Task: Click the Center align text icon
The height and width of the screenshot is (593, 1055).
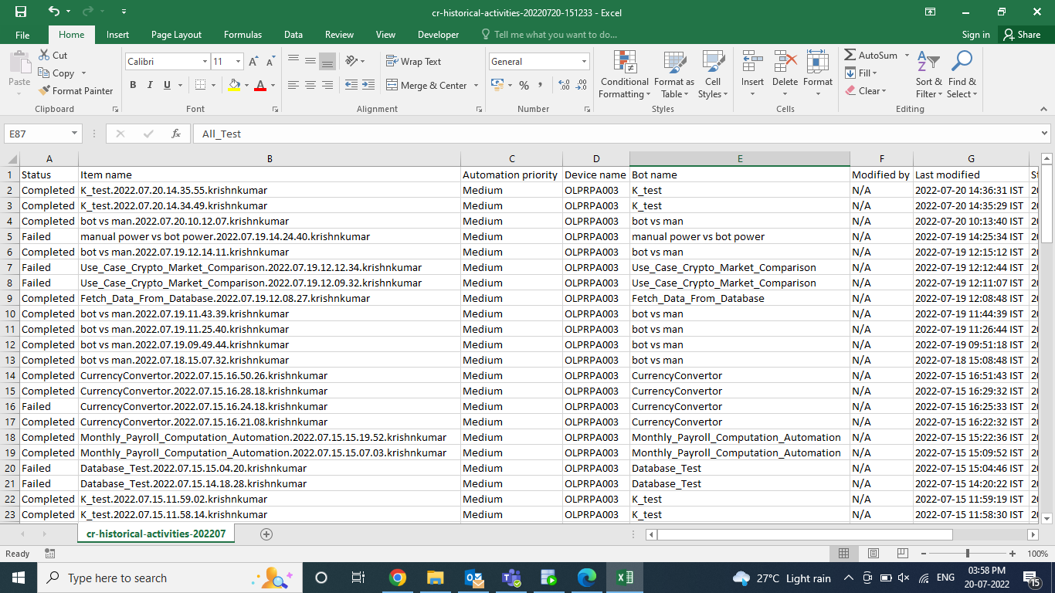Action: point(310,86)
